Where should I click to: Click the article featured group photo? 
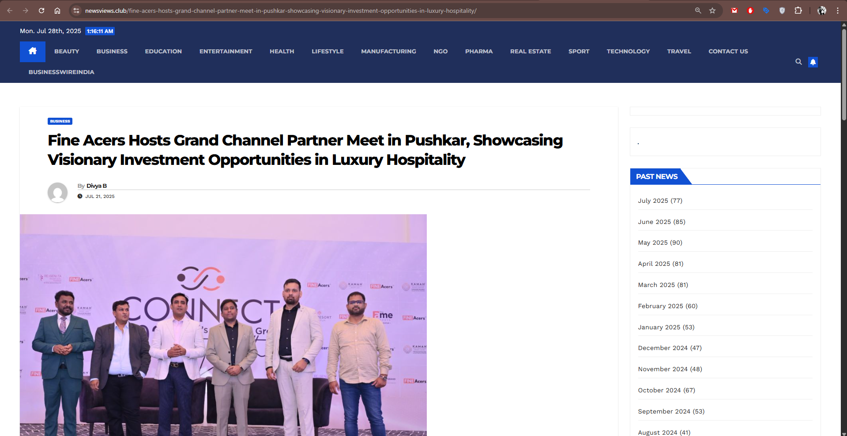point(223,325)
